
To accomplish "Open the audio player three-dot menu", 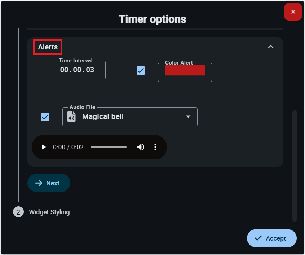I will pos(155,147).
